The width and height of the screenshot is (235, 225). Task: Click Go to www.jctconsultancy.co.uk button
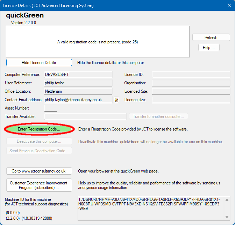pos(39,171)
